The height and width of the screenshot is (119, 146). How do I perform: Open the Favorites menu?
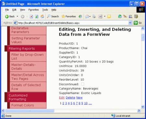pos(33,10)
